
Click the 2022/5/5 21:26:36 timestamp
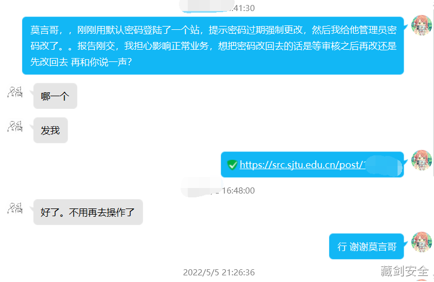coord(219,272)
